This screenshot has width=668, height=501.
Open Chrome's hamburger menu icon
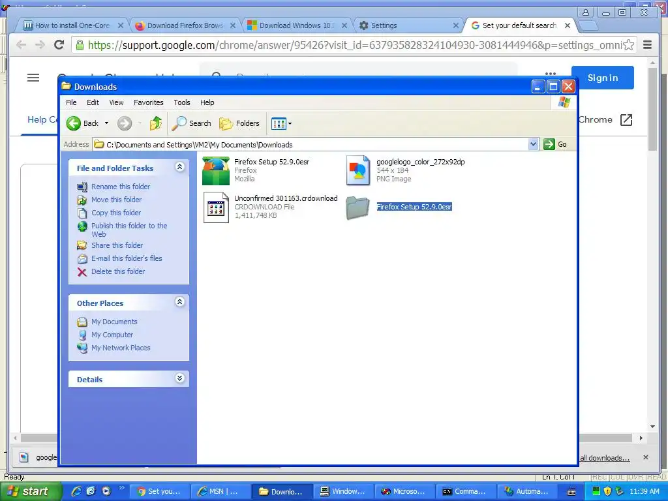pyautogui.click(x=648, y=45)
